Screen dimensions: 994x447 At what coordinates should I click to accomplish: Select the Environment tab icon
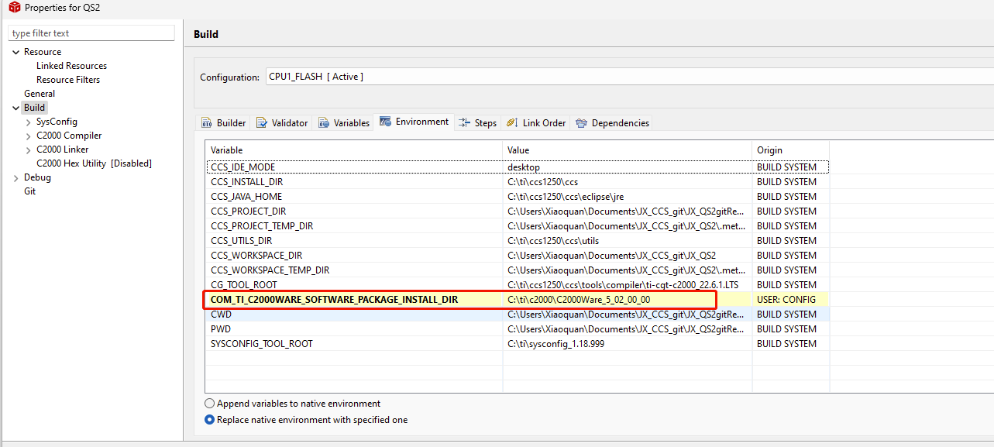pos(383,122)
